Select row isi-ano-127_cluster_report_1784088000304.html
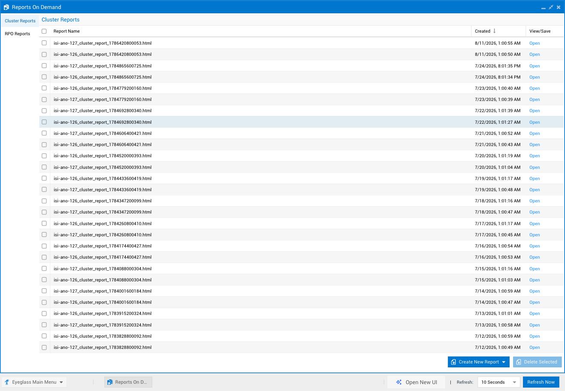Image resolution: width=565 pixels, height=391 pixels. pos(301,269)
